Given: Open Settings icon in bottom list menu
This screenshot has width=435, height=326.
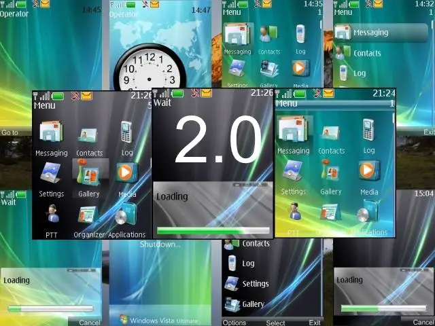Looking at the screenshot, I should pos(232,283).
